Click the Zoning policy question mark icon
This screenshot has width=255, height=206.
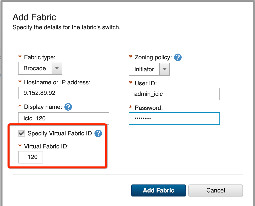pos(178,57)
